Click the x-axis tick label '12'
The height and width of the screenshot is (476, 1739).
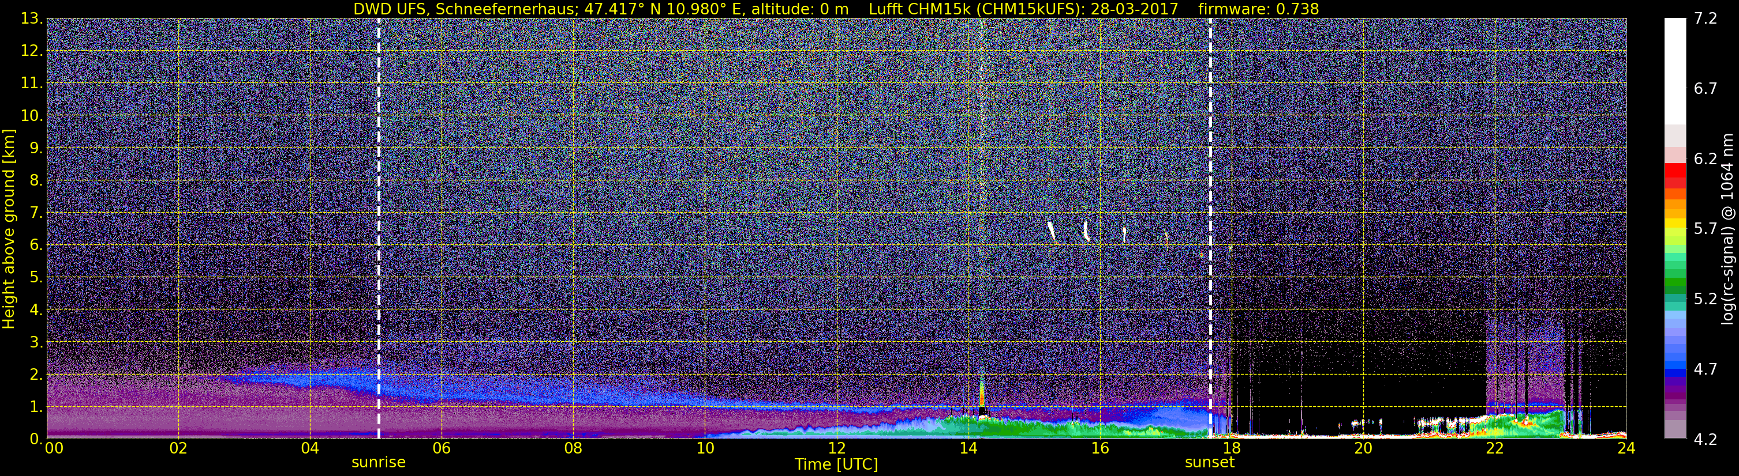836,448
